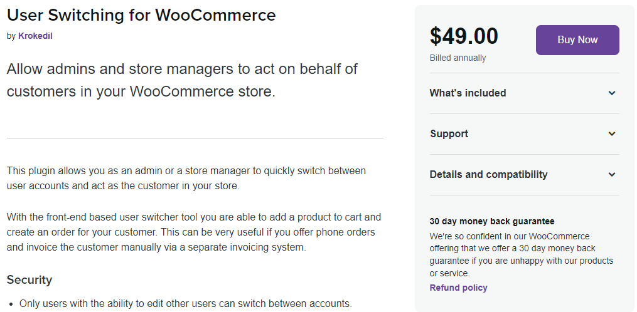Expand the Support section label

pyautogui.click(x=449, y=134)
